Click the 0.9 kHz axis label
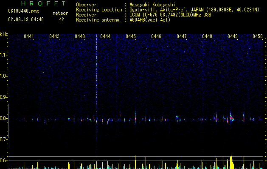This screenshot has width=267, height=169. tap(4, 97)
